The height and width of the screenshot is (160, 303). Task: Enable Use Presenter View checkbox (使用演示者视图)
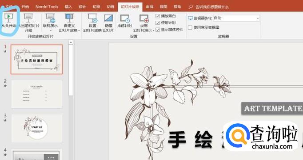pos(190,27)
